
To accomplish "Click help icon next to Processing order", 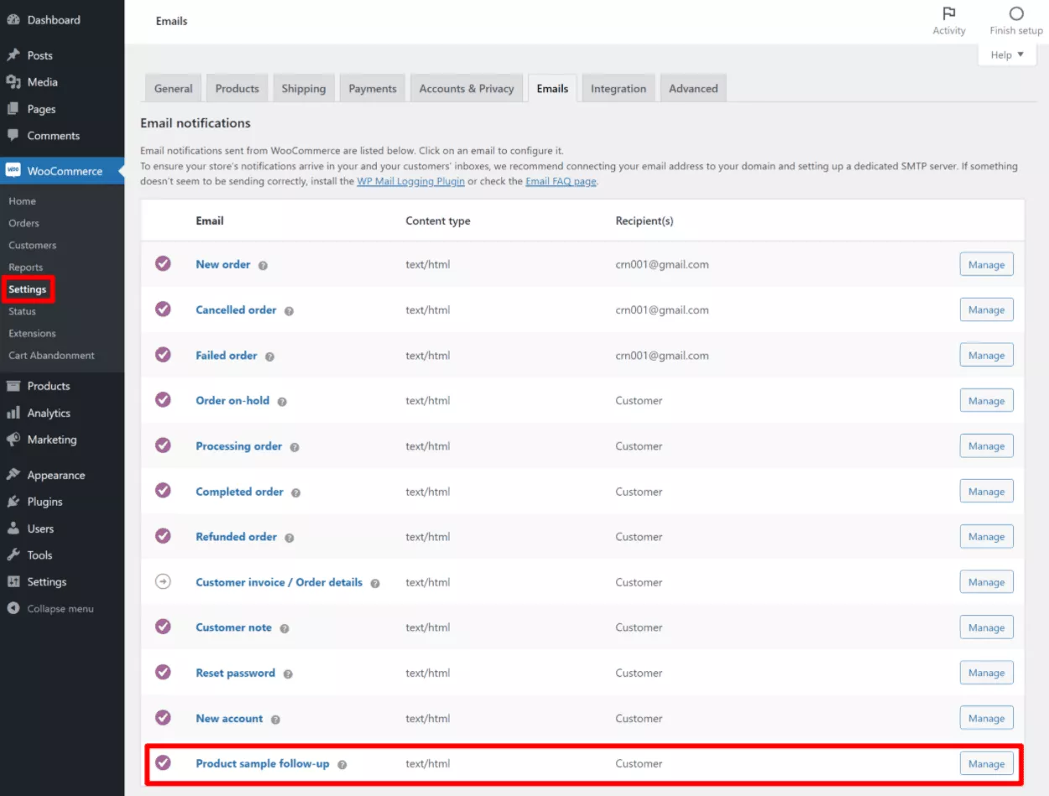I will (295, 447).
